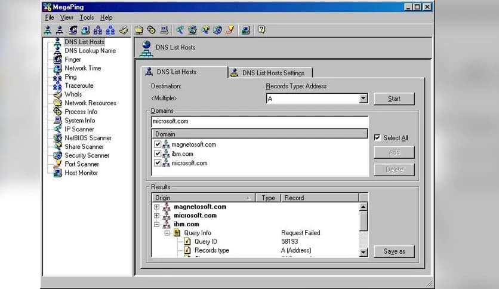Click the Save as button

pyautogui.click(x=394, y=251)
